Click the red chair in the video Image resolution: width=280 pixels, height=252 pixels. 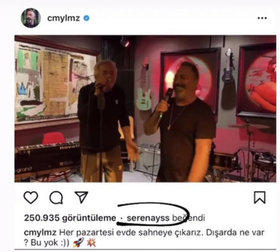pyautogui.click(x=54, y=138)
